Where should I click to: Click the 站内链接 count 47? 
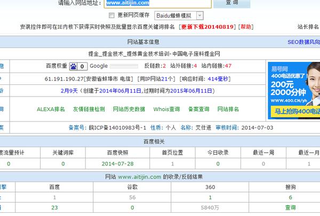(x=228, y=66)
